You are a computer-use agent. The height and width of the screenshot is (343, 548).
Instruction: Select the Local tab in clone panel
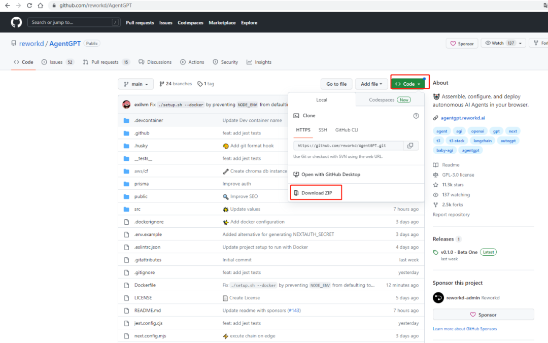click(322, 100)
